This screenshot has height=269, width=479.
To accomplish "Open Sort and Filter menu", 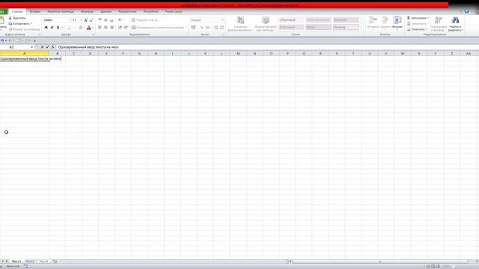I will [x=439, y=24].
